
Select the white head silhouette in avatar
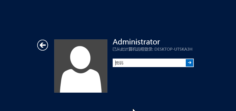pos(80,57)
